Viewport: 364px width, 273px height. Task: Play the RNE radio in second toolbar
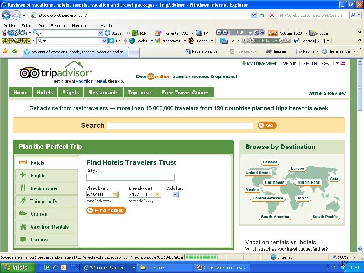tap(252, 41)
